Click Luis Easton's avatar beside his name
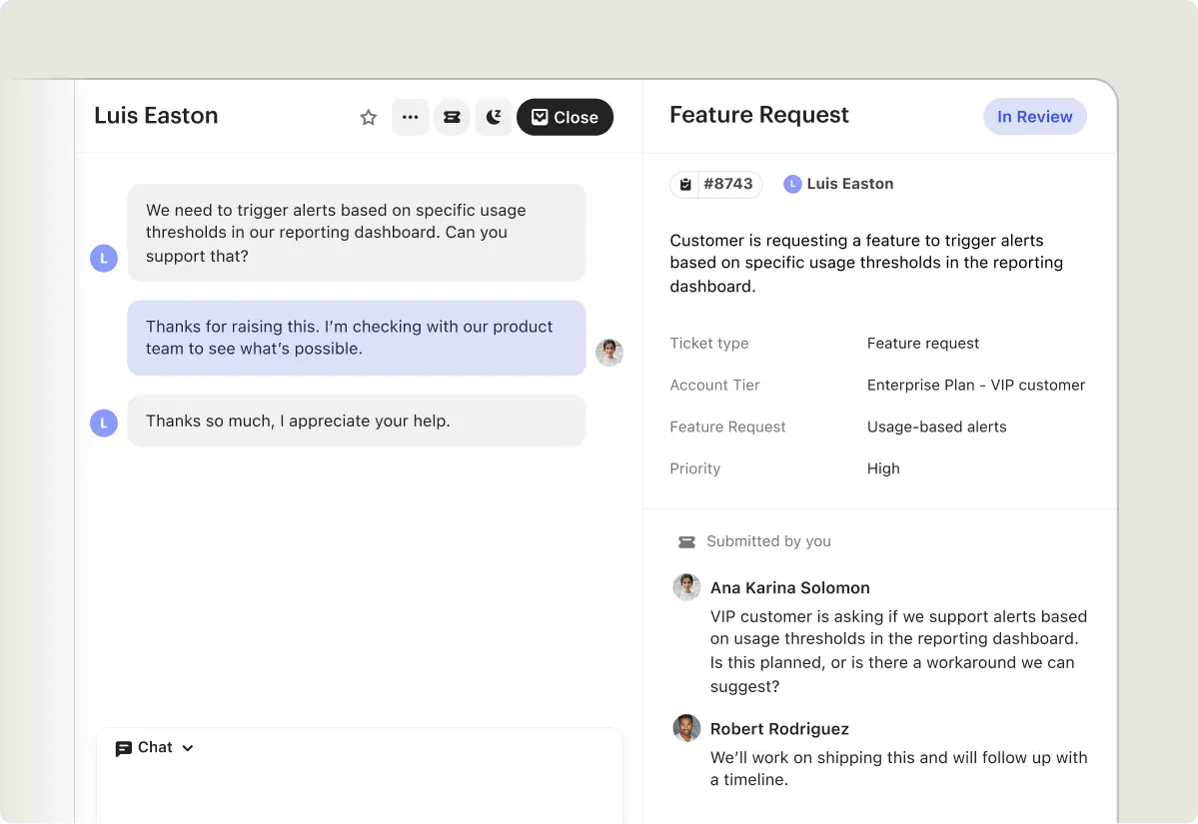 pos(792,184)
